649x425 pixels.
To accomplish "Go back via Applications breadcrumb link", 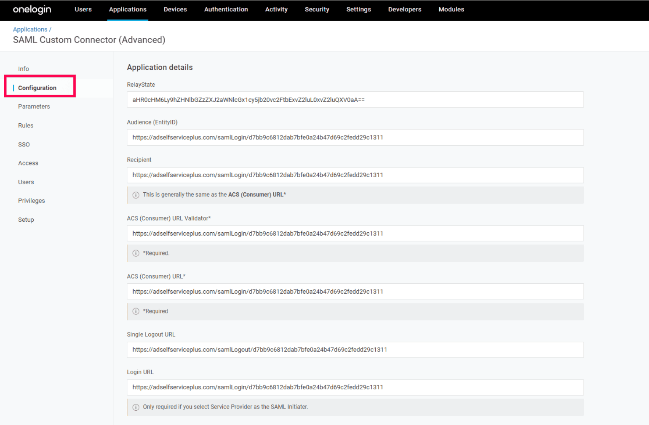I will click(x=30, y=29).
